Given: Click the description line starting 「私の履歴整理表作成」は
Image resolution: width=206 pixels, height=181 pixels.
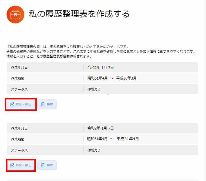Looking at the screenshot, I should click(68, 47).
